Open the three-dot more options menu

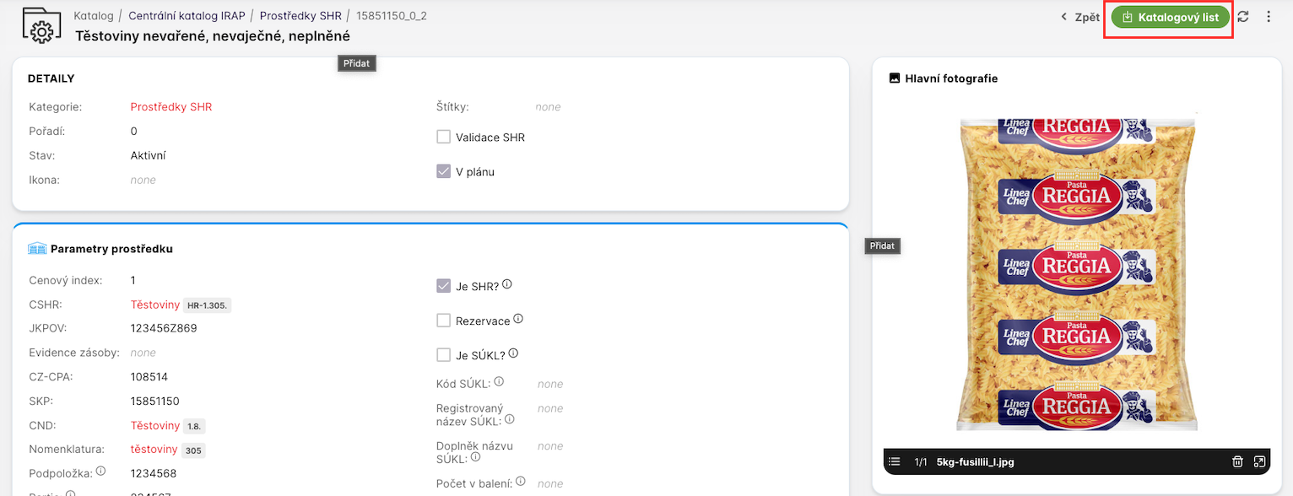[x=1269, y=17]
